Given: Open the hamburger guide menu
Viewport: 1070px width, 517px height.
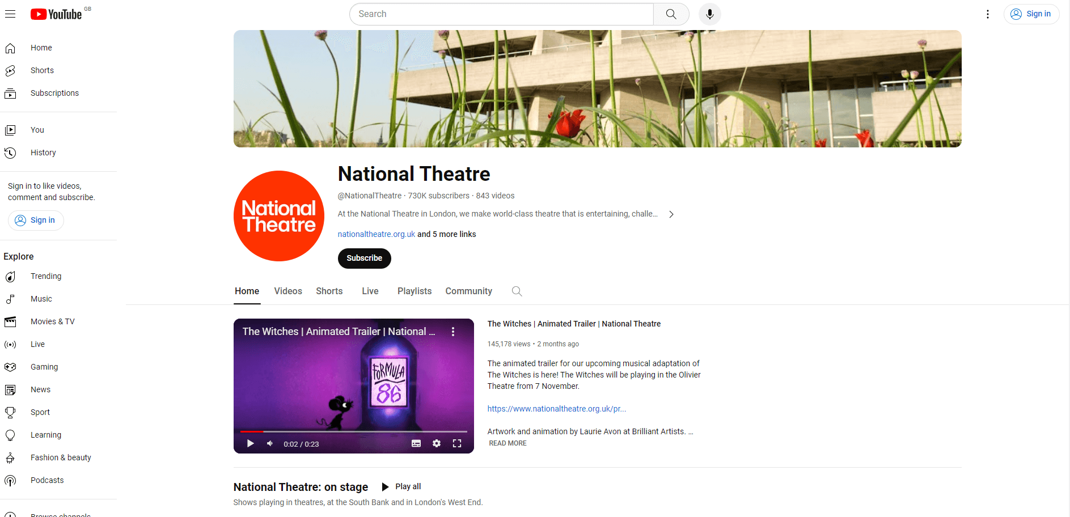Looking at the screenshot, I should pos(10,14).
